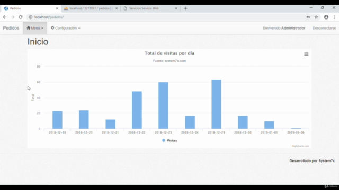This screenshot has width=339, height=190.
Task: Bookmark this page with the star icon
Action: (x=316, y=17)
